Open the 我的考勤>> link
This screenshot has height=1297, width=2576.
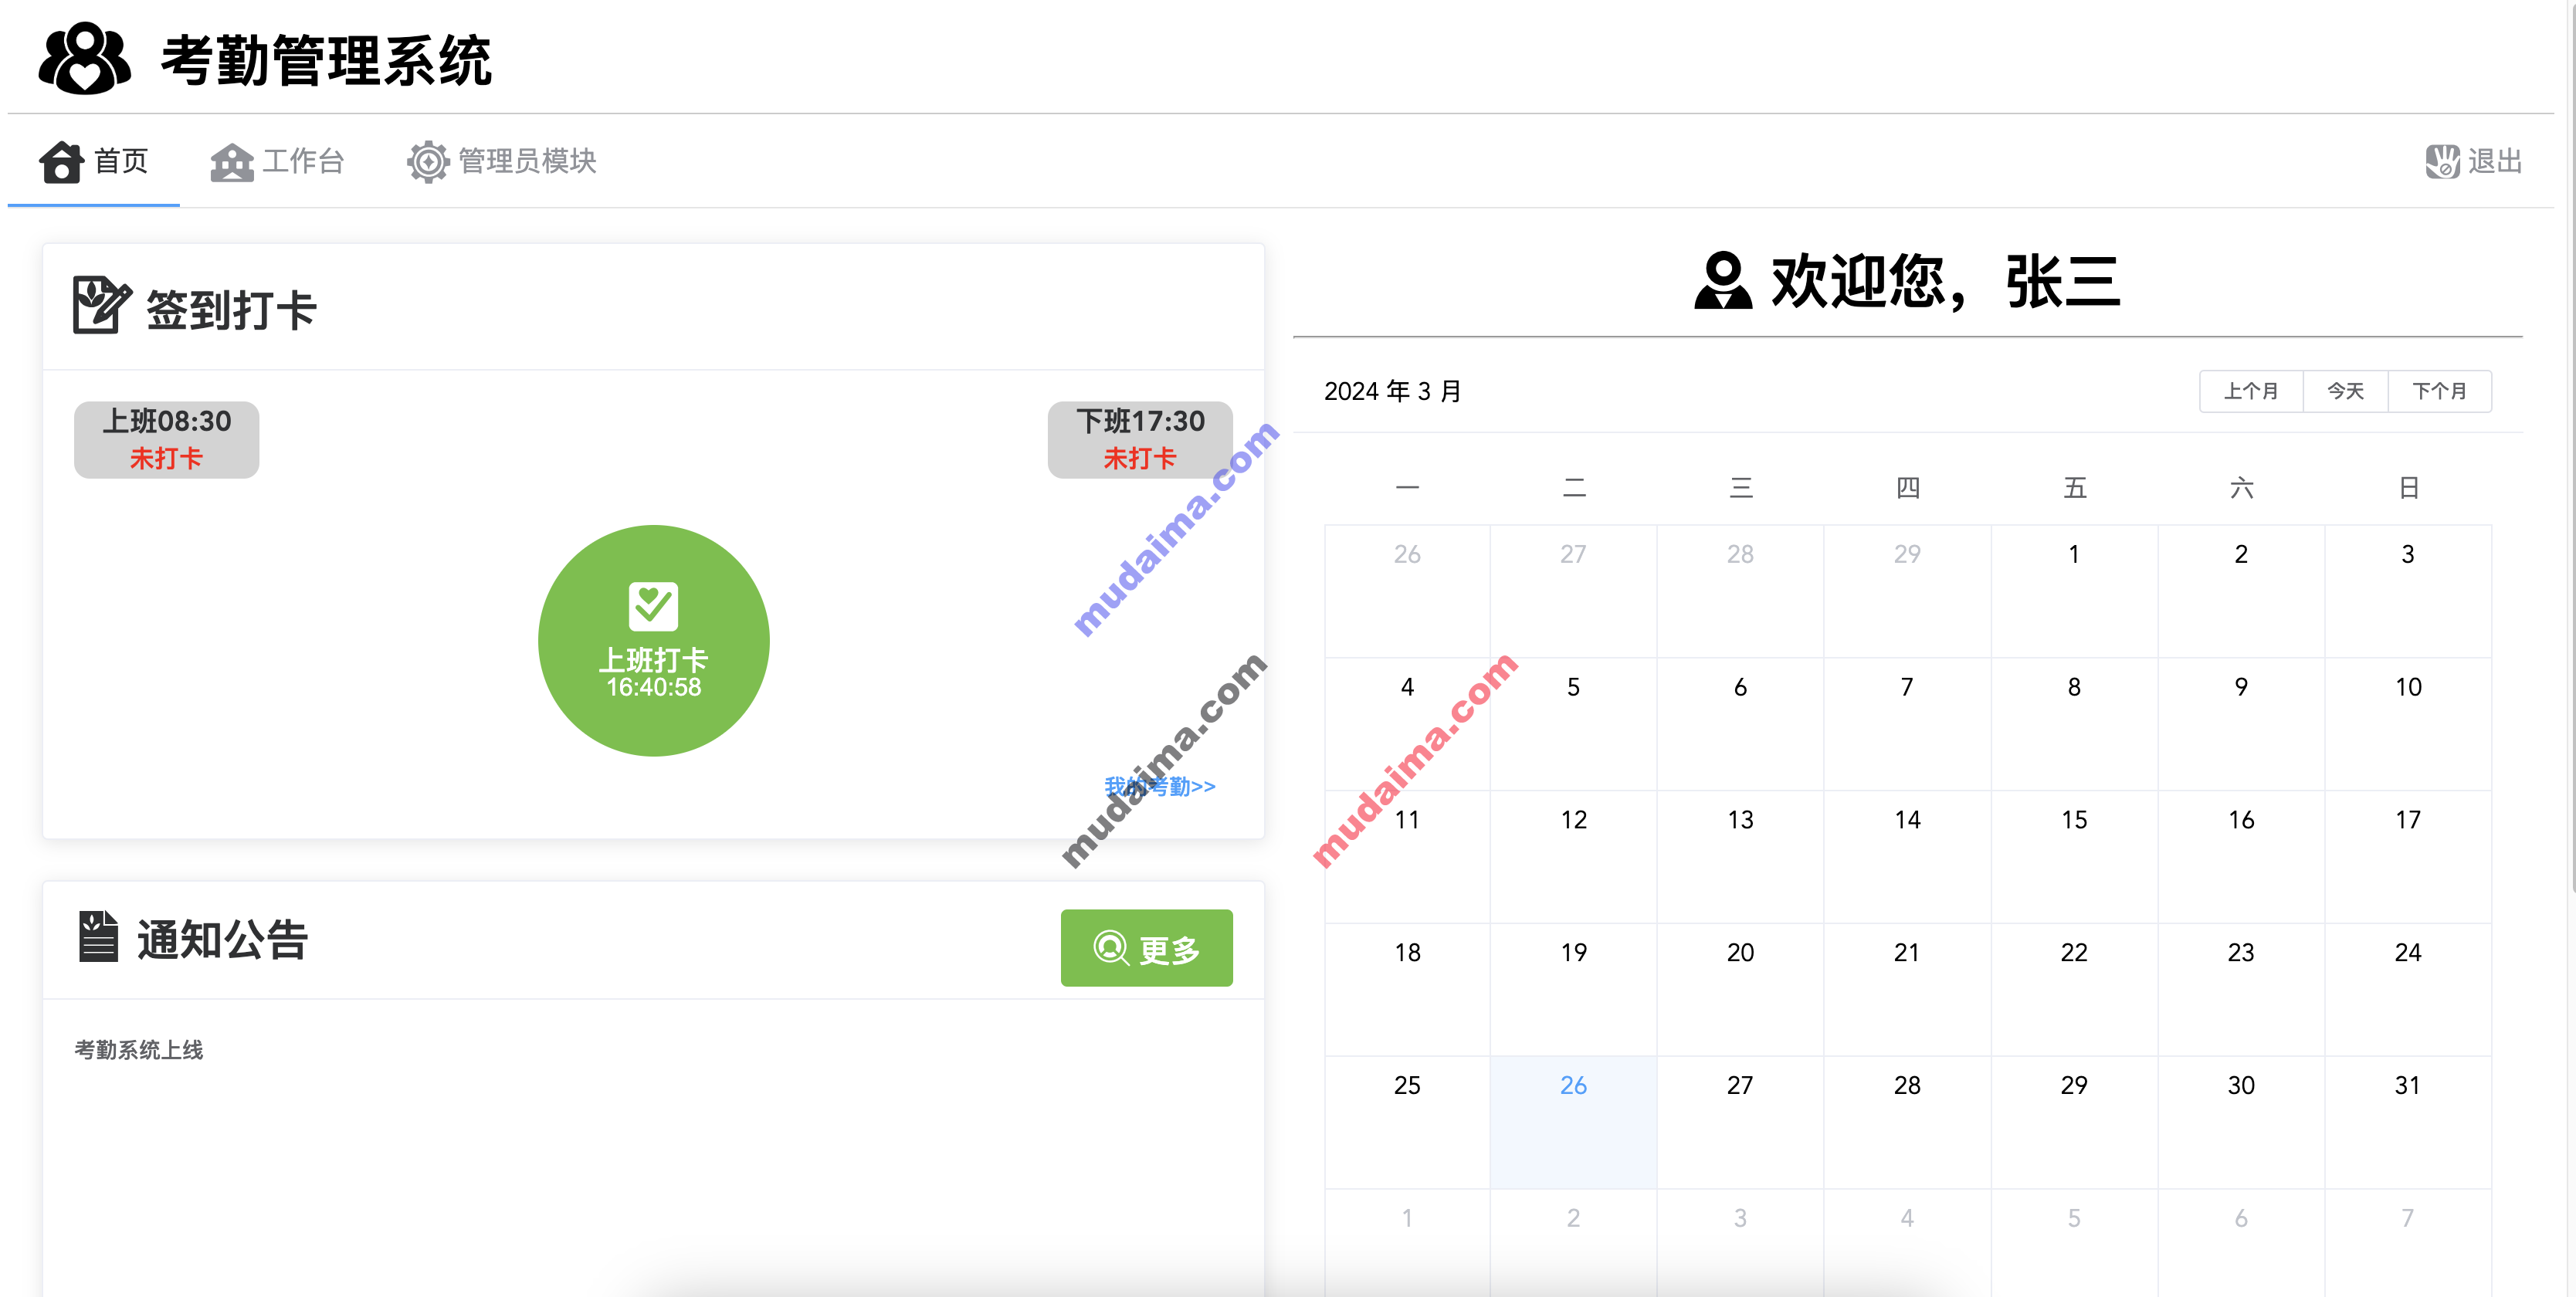pos(1160,786)
